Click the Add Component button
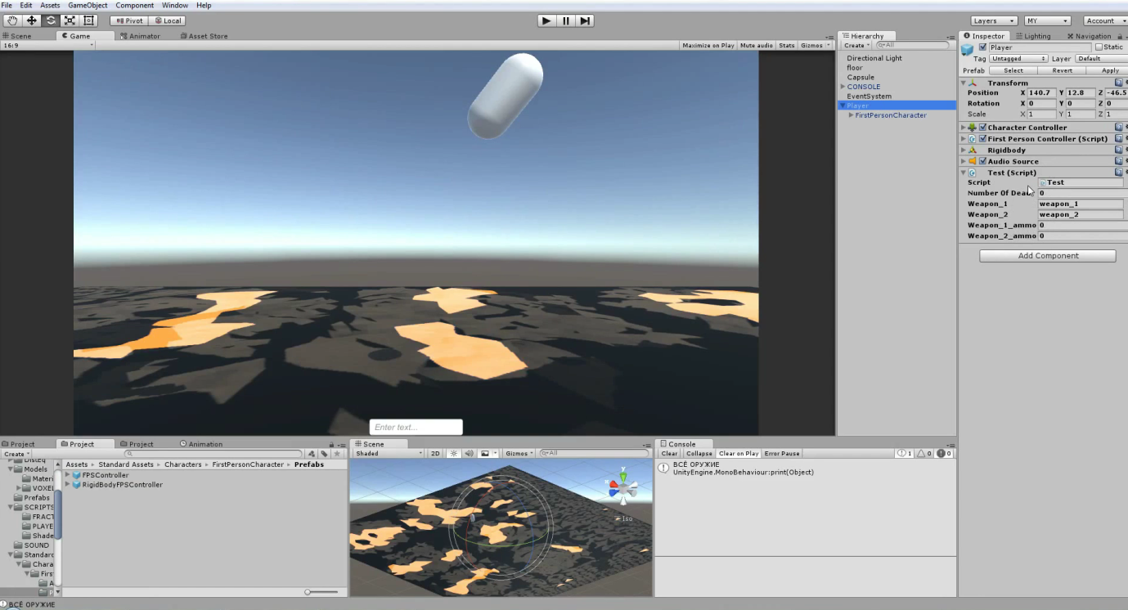This screenshot has height=610, width=1128. pyautogui.click(x=1048, y=256)
